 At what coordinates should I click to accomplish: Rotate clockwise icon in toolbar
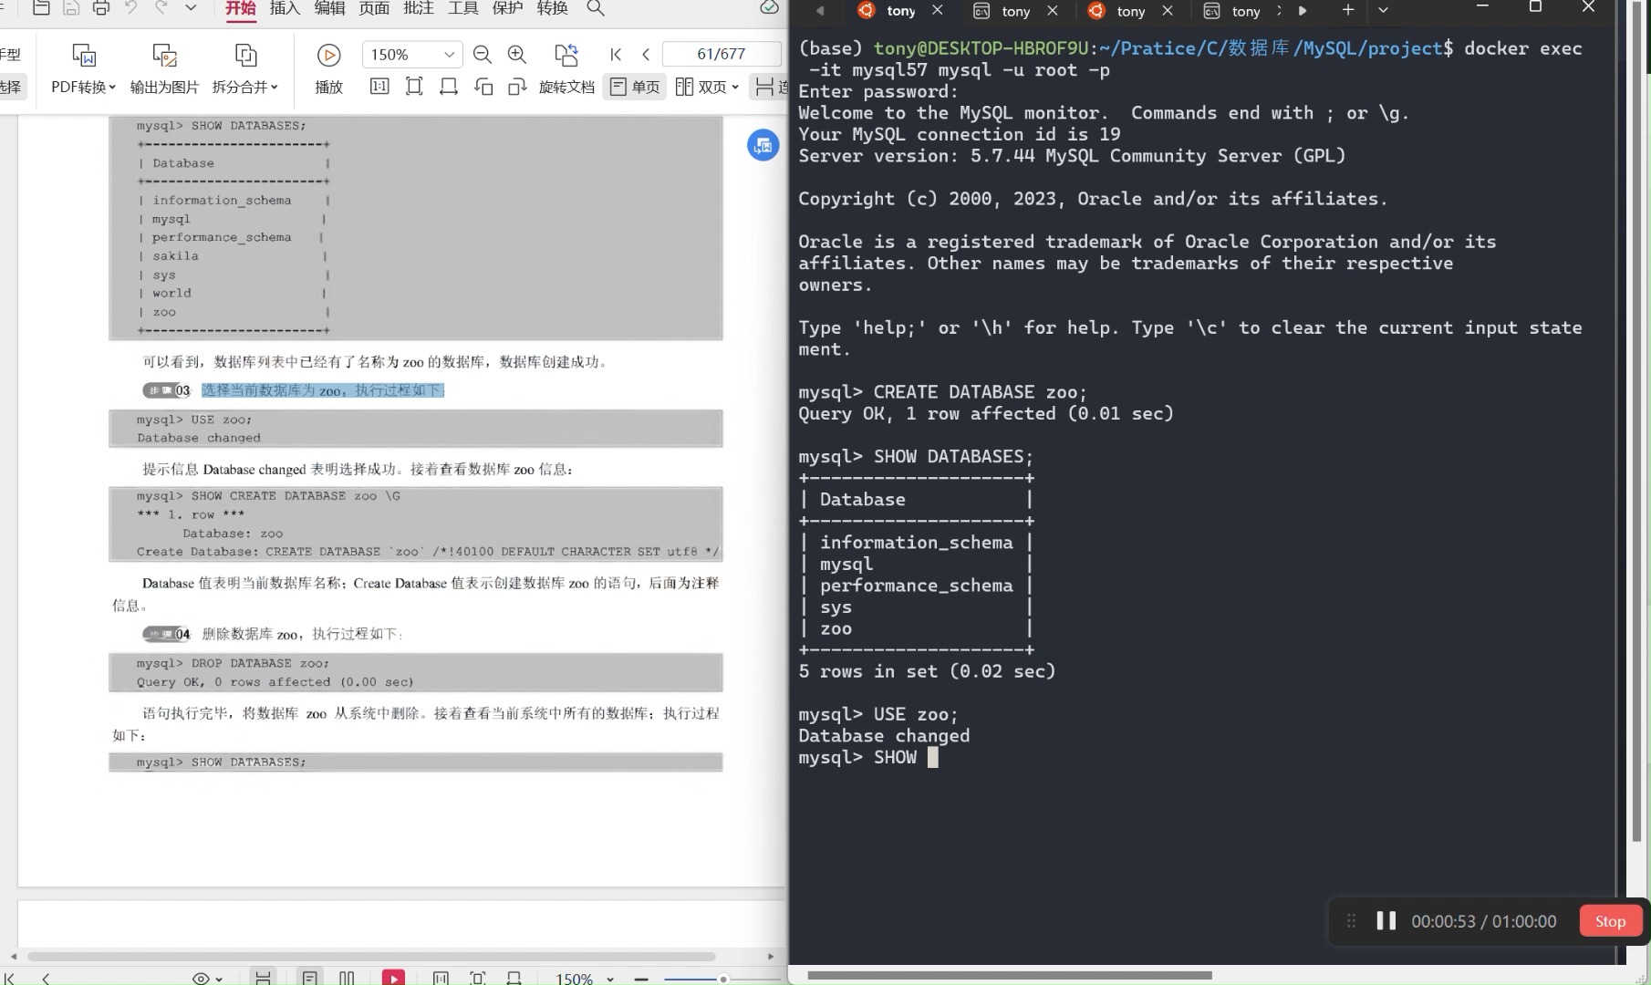(517, 87)
